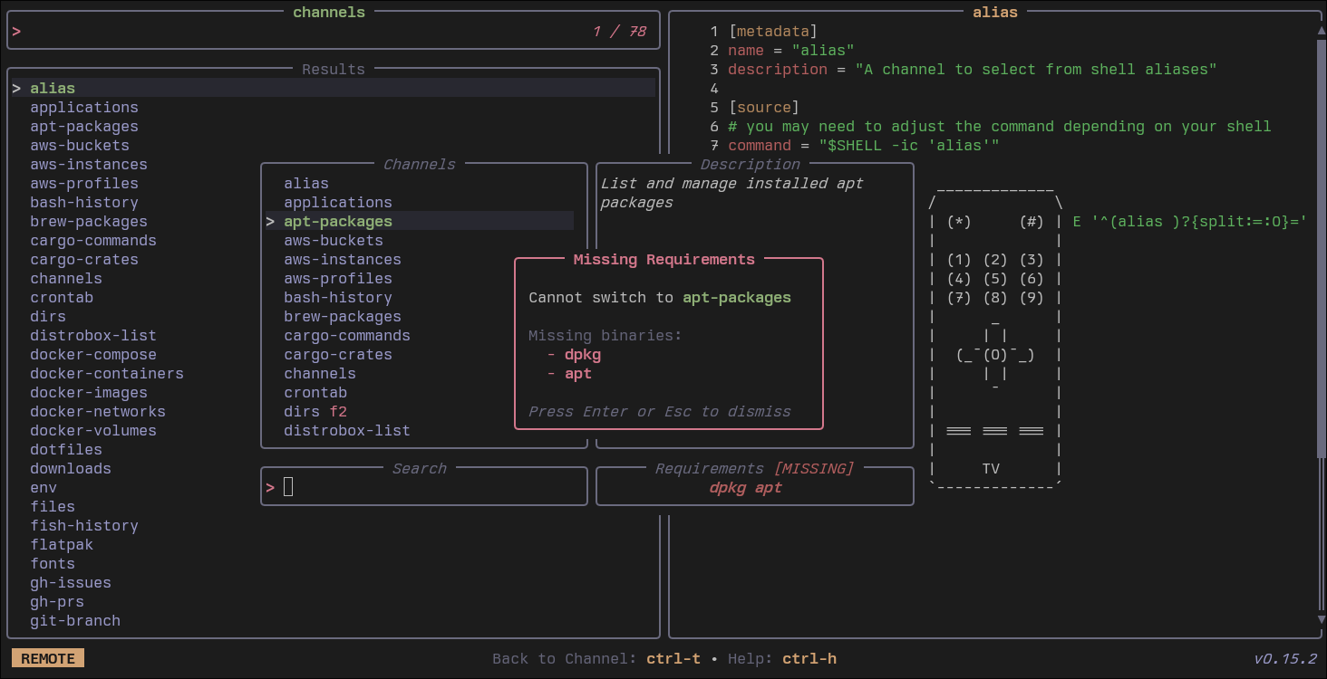Viewport: 1327px width, 679px height.
Task: Click the REMOTE mode badge
Action: (48, 658)
